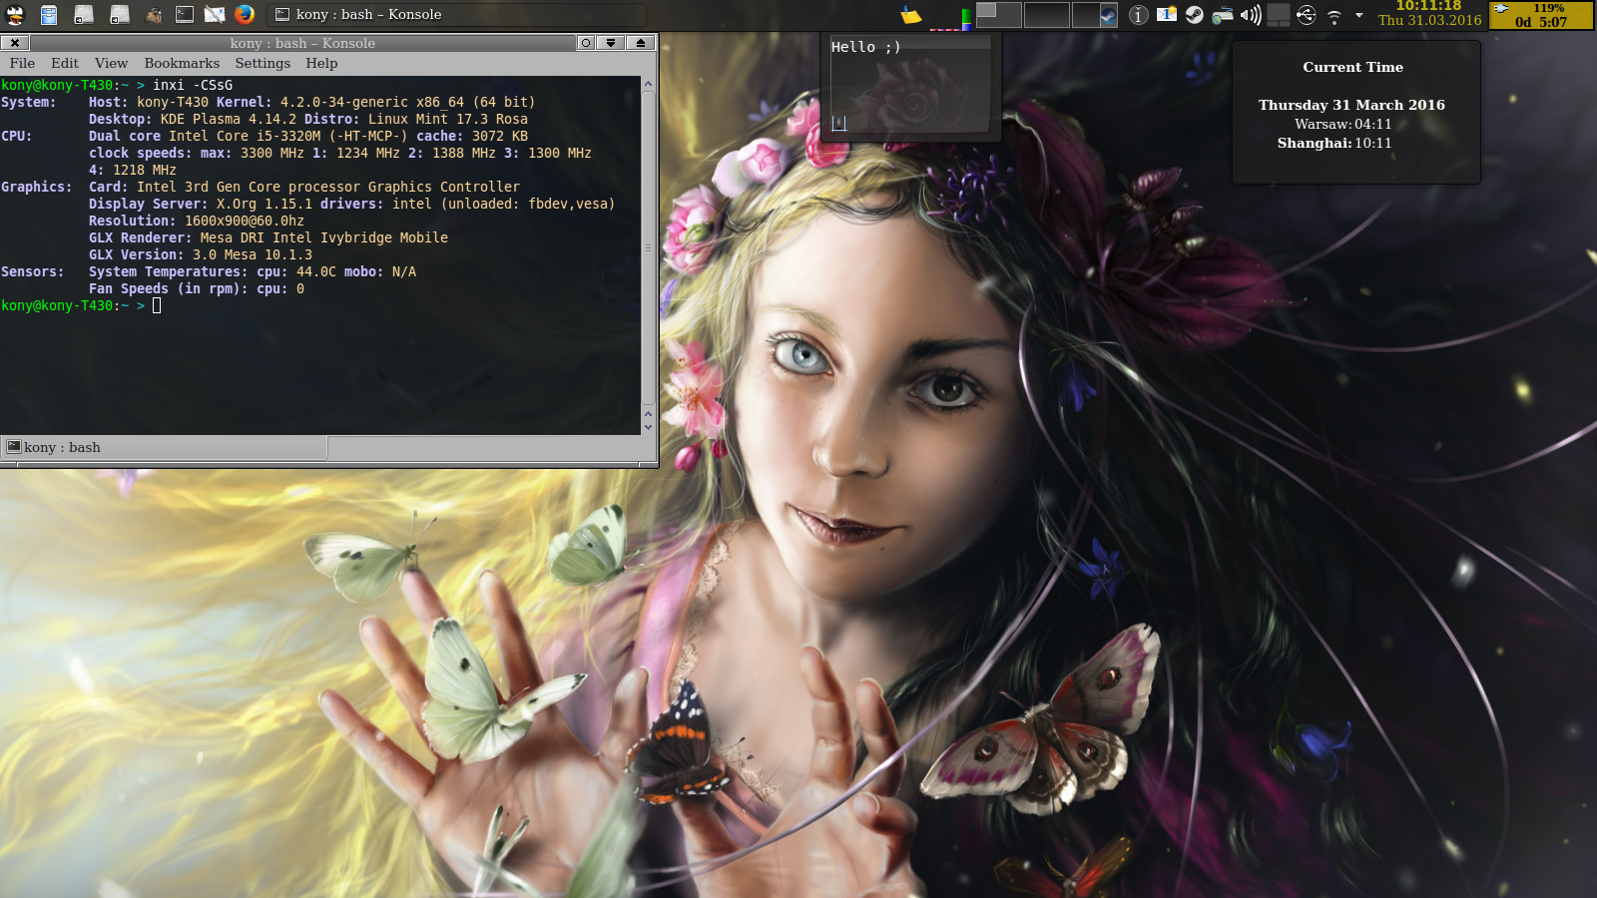Expand hidden system tray icons arrow
Viewport: 1597px width, 898px height.
1358,15
